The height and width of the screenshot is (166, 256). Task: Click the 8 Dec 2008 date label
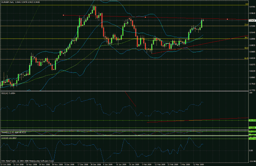pos(70,164)
